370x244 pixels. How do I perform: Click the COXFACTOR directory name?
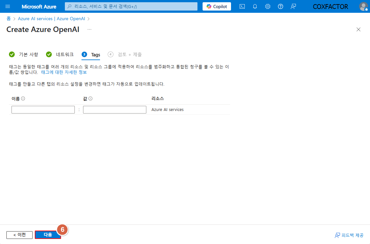(330, 7)
